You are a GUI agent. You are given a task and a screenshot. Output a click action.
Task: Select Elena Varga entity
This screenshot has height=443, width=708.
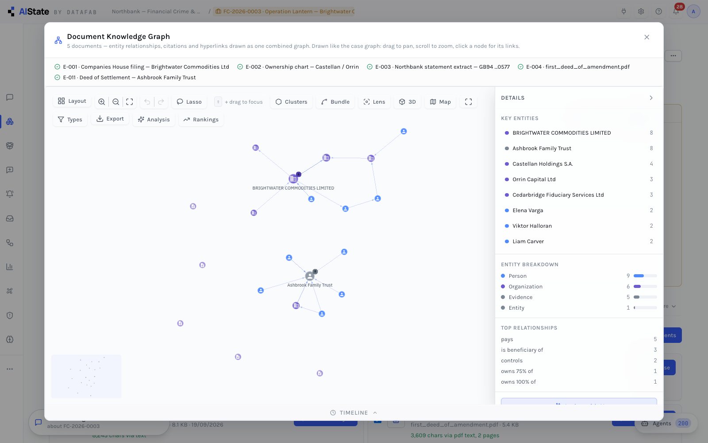(579, 210)
